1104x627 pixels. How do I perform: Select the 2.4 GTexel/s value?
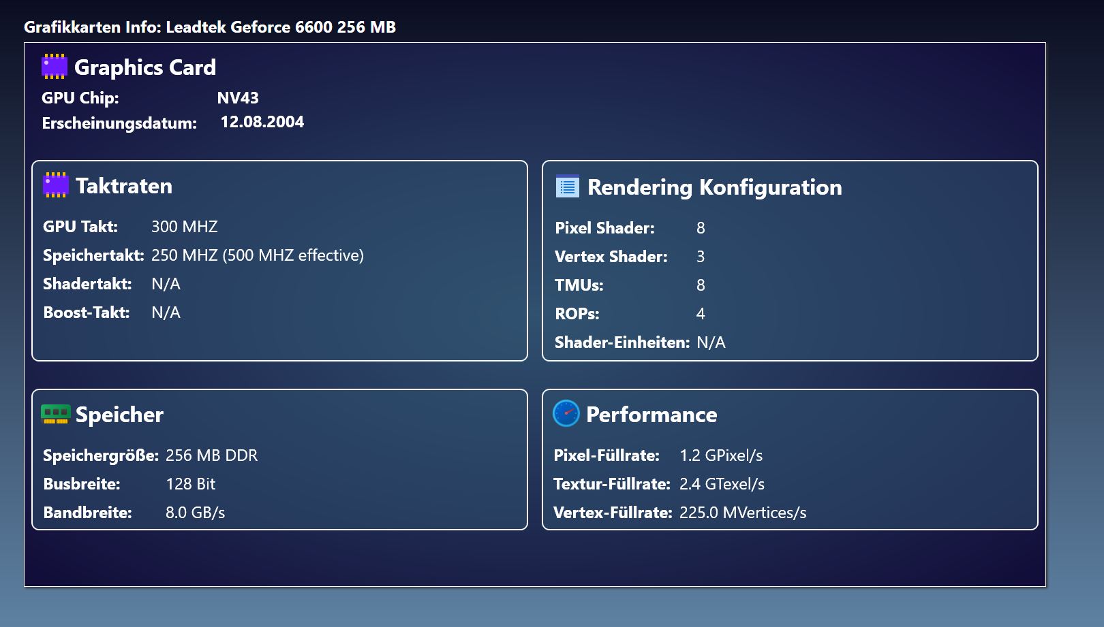[722, 484]
